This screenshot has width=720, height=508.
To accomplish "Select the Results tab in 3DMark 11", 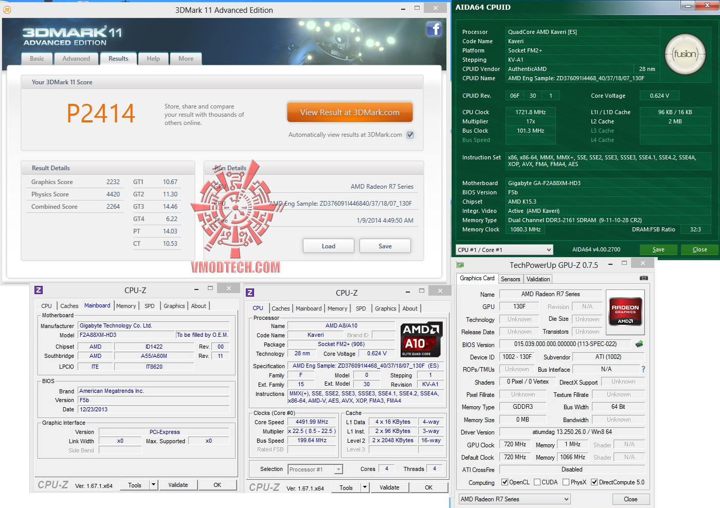I will click(x=118, y=59).
